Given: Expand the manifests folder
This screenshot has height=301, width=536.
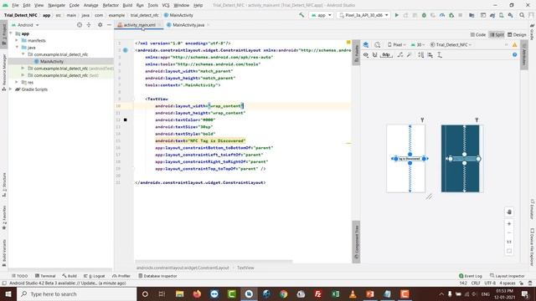Looking at the screenshot, I should click(x=17, y=40).
